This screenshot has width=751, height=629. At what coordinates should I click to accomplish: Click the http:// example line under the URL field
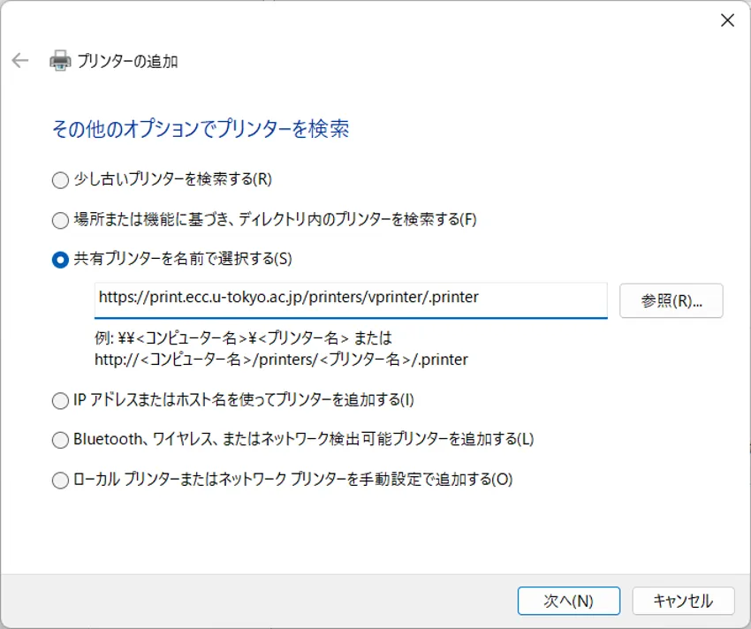(282, 360)
